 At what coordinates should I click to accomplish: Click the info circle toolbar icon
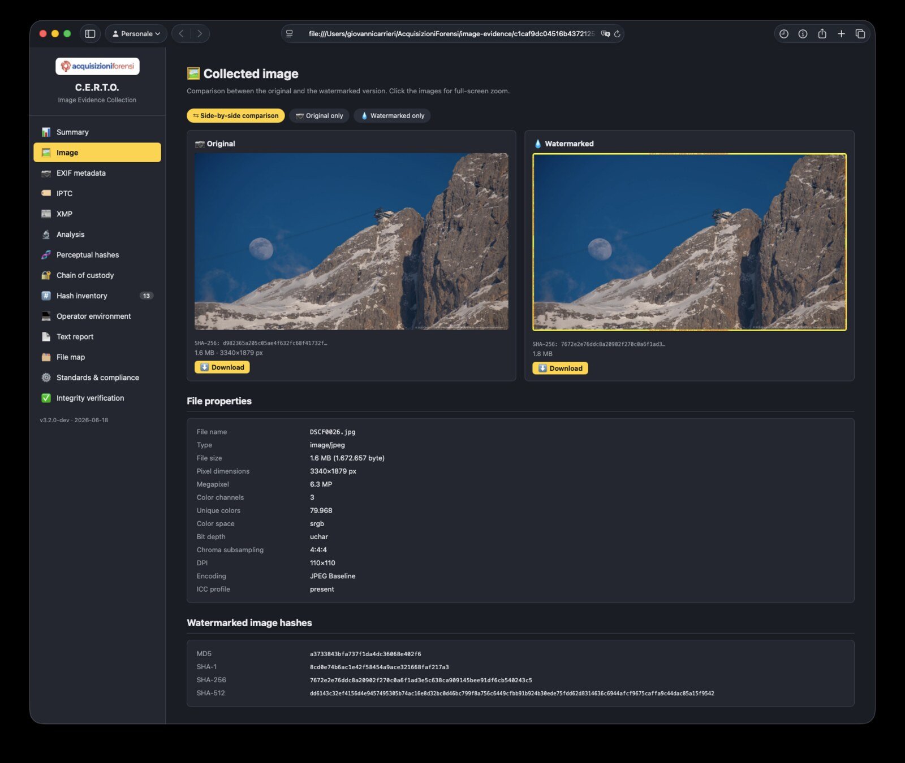[x=803, y=34]
